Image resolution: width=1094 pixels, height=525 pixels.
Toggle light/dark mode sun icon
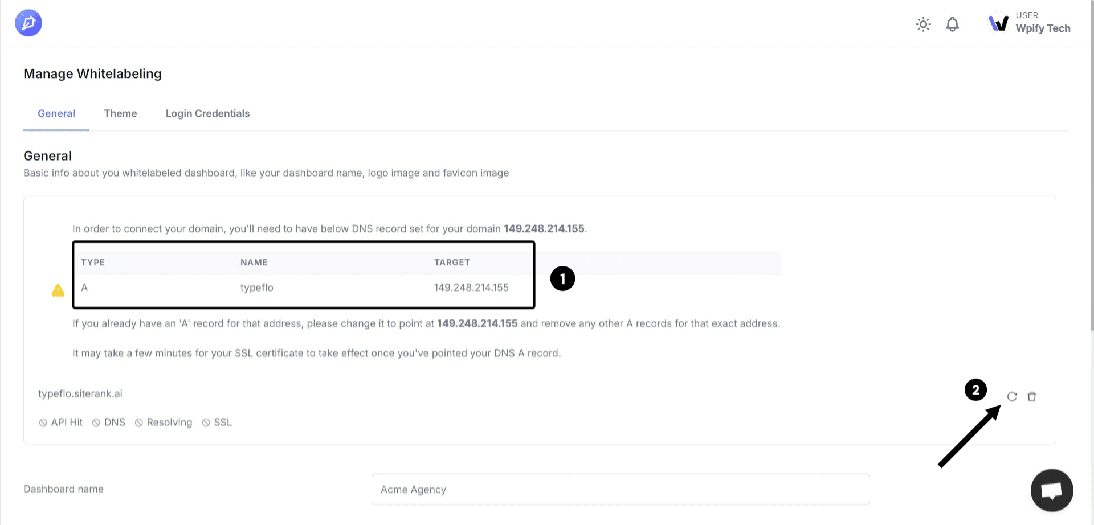pos(923,24)
